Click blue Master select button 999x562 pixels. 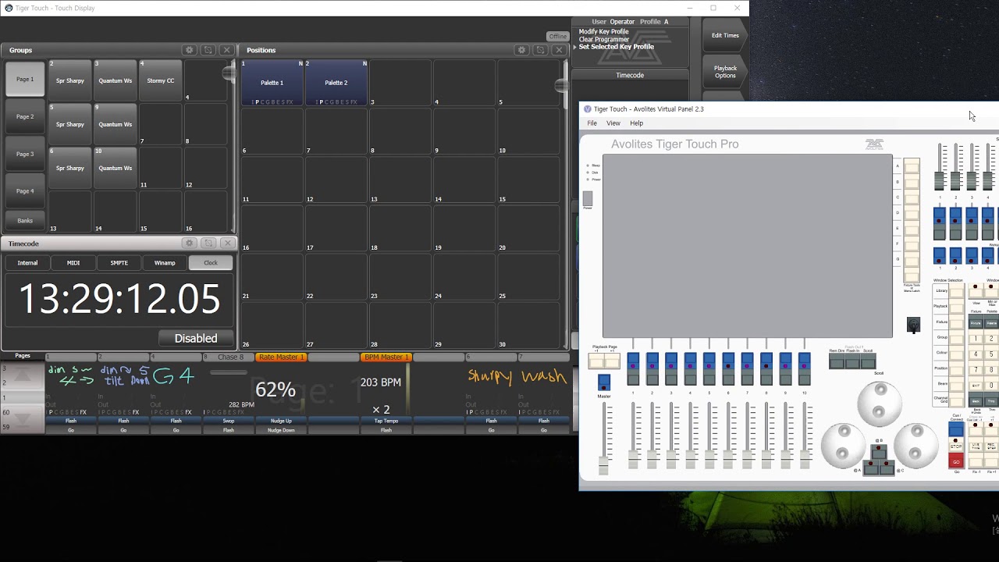coord(603,382)
